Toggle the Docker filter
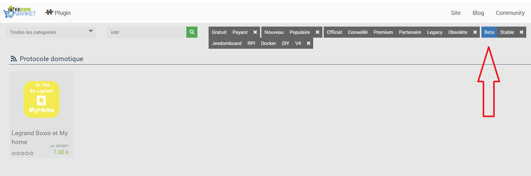531x176 pixels. tap(268, 43)
